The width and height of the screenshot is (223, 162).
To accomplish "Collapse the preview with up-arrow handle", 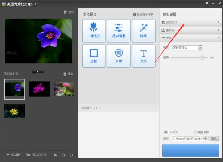I will [37, 72].
